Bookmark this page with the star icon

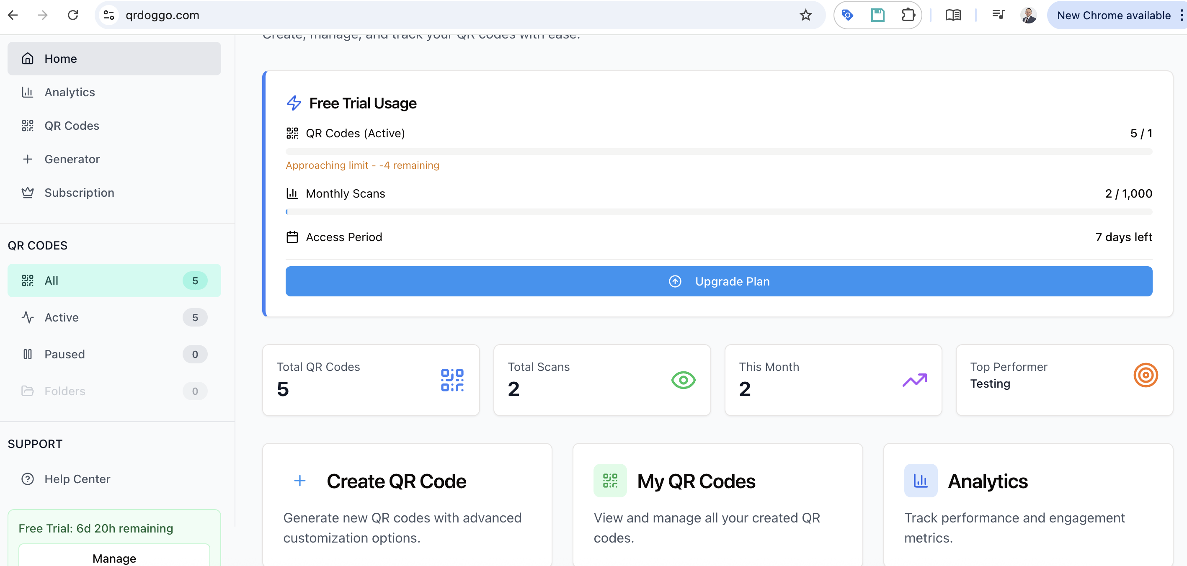click(x=805, y=15)
